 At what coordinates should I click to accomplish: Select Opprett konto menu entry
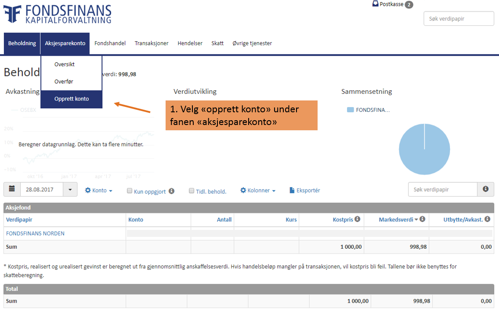(71, 99)
